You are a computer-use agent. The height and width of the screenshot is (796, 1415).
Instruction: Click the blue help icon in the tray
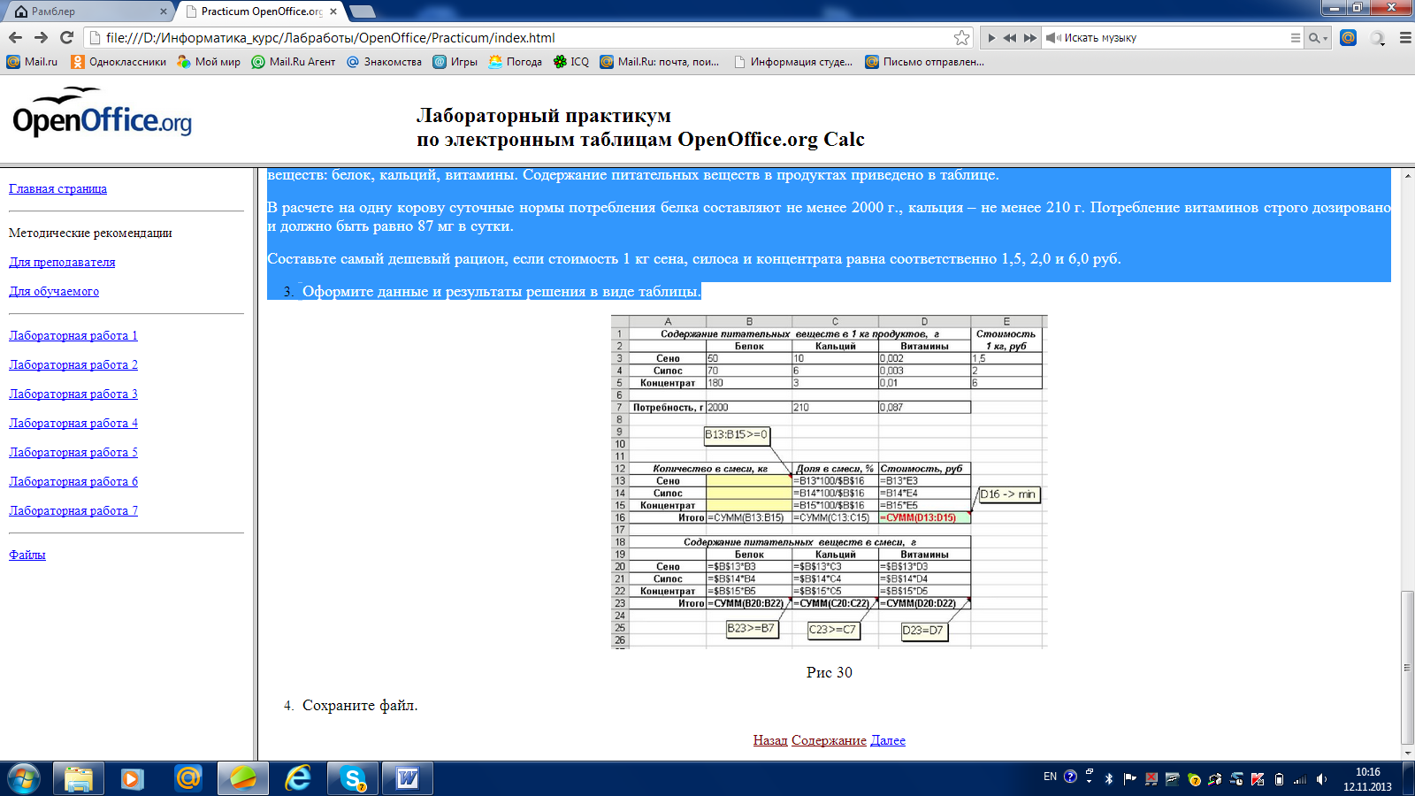click(x=1070, y=777)
